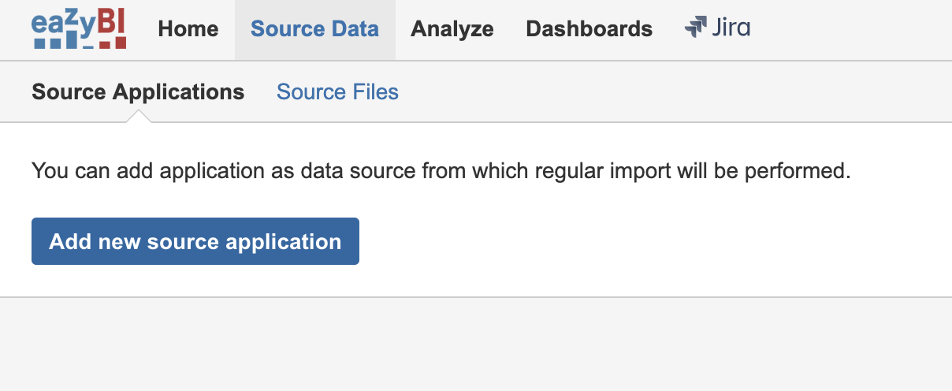
Task: Go to the Analyze section
Action: click(x=452, y=29)
